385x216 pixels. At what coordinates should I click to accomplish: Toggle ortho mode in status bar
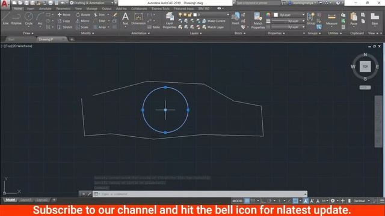pos(263,201)
